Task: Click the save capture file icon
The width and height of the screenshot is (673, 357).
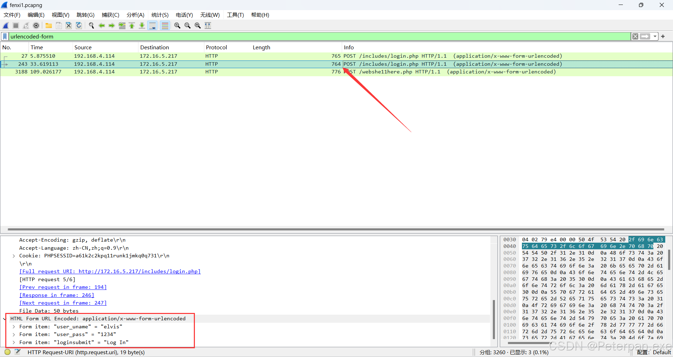Action: (59, 26)
